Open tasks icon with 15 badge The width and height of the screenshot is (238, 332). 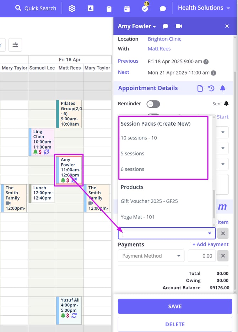pos(145,9)
